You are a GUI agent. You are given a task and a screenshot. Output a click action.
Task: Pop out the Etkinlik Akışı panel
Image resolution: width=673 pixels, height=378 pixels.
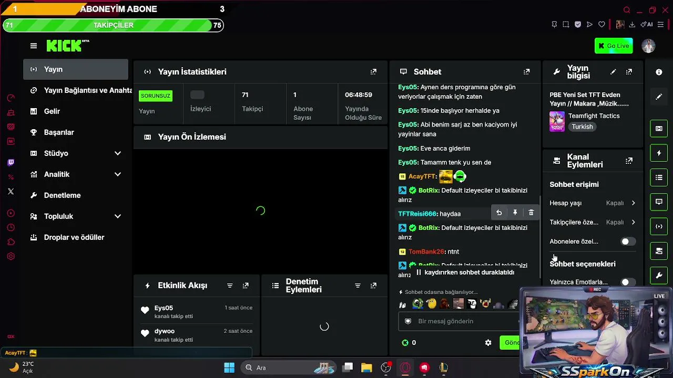point(246,286)
